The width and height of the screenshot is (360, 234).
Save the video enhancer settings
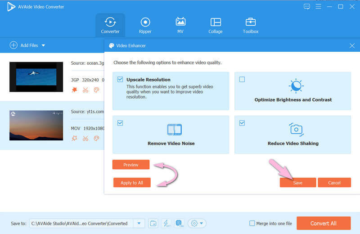click(x=298, y=183)
